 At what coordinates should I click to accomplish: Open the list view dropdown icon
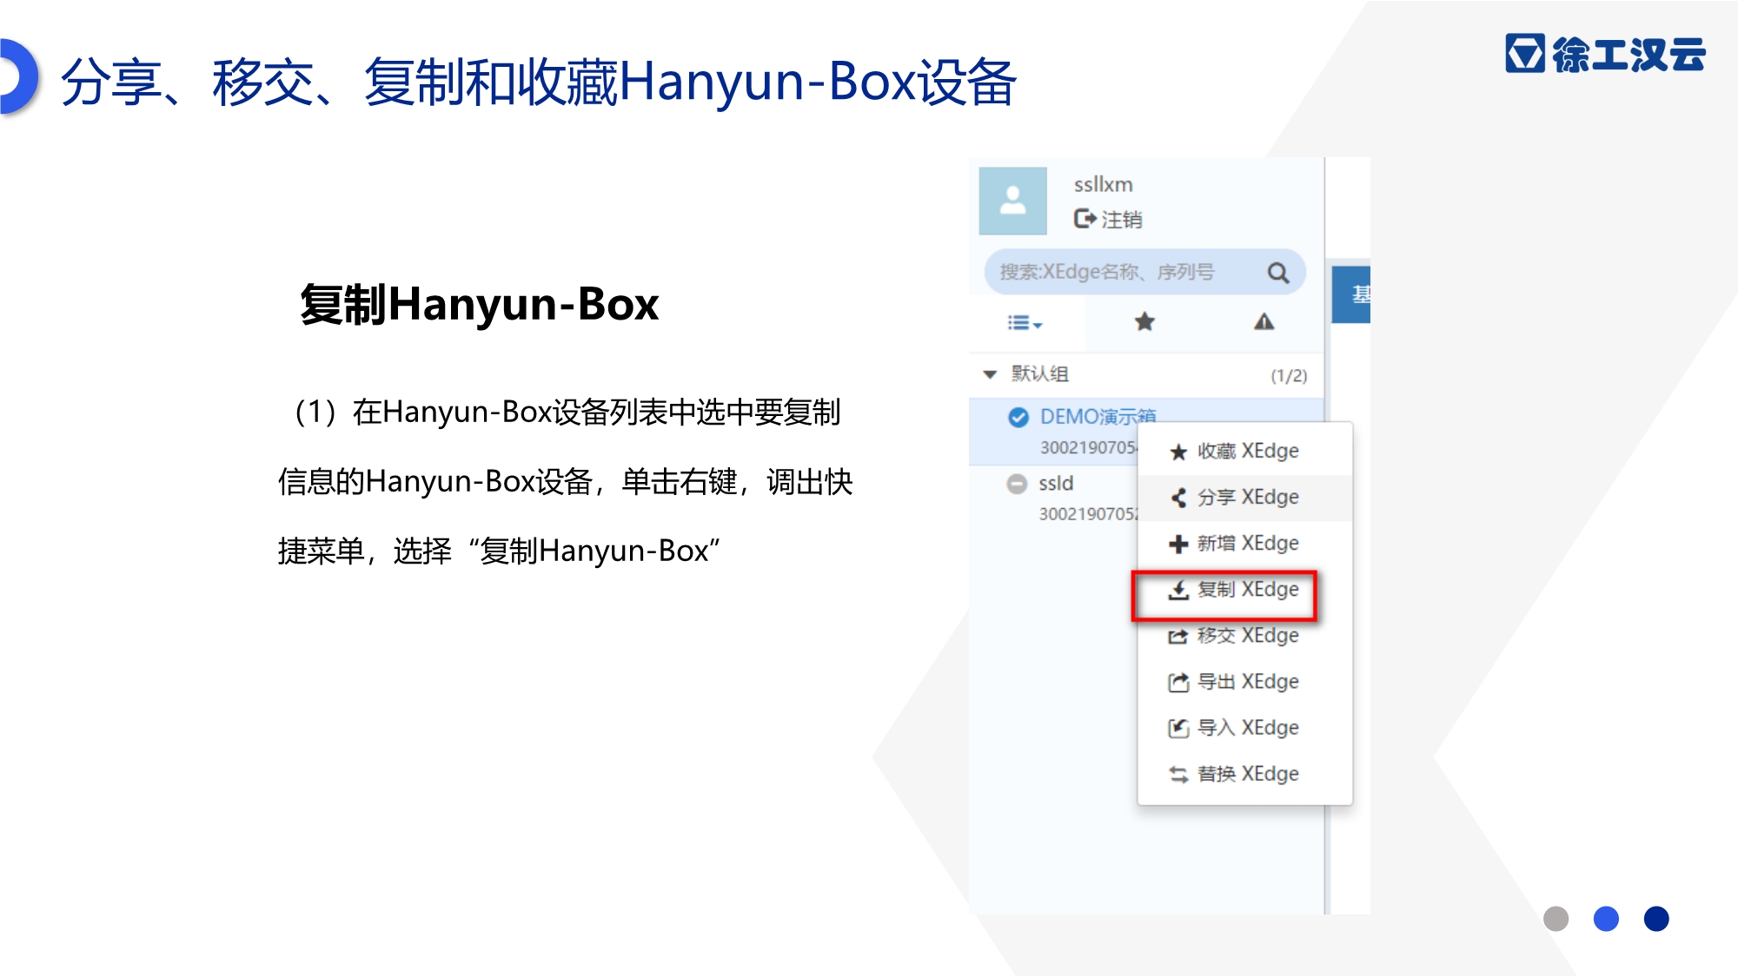coord(1025,322)
